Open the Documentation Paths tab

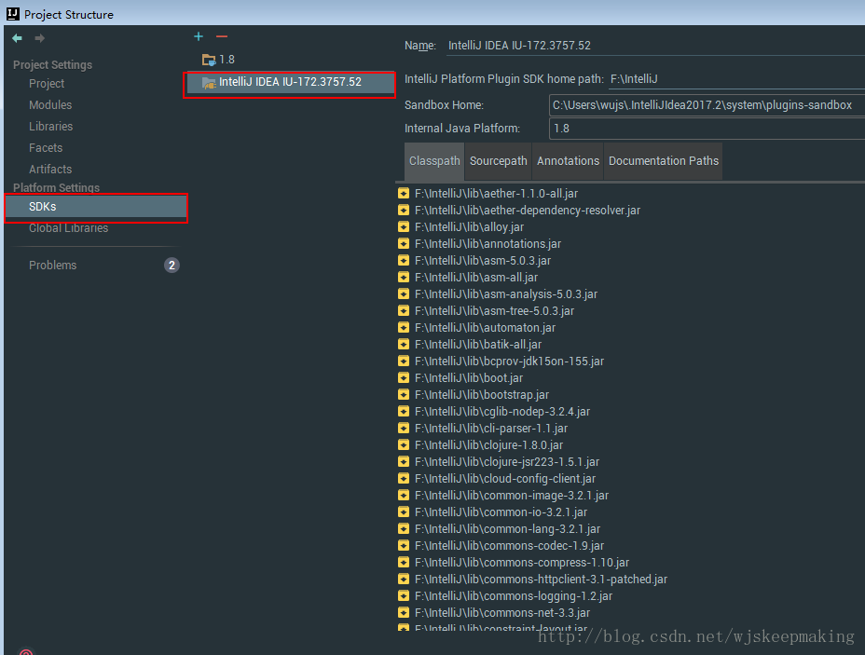click(x=664, y=161)
